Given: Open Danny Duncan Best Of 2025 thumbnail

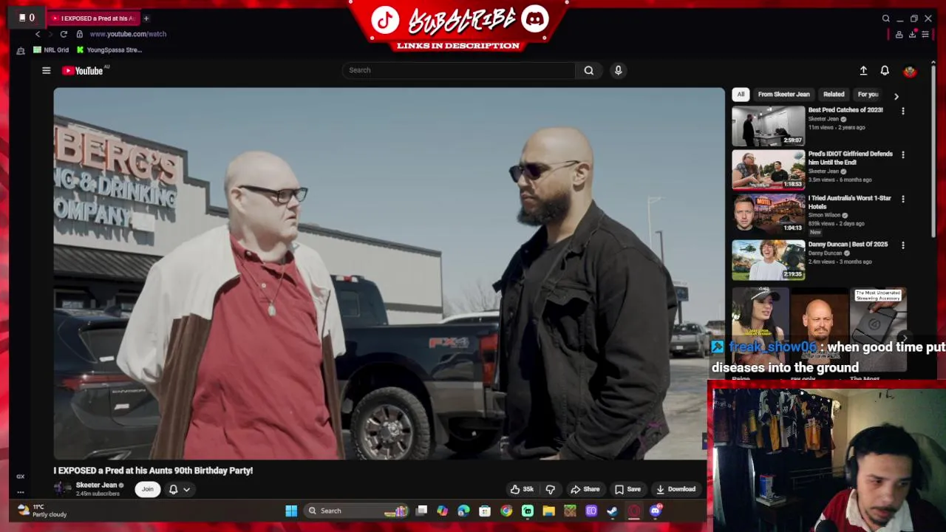Looking at the screenshot, I should click(x=769, y=260).
